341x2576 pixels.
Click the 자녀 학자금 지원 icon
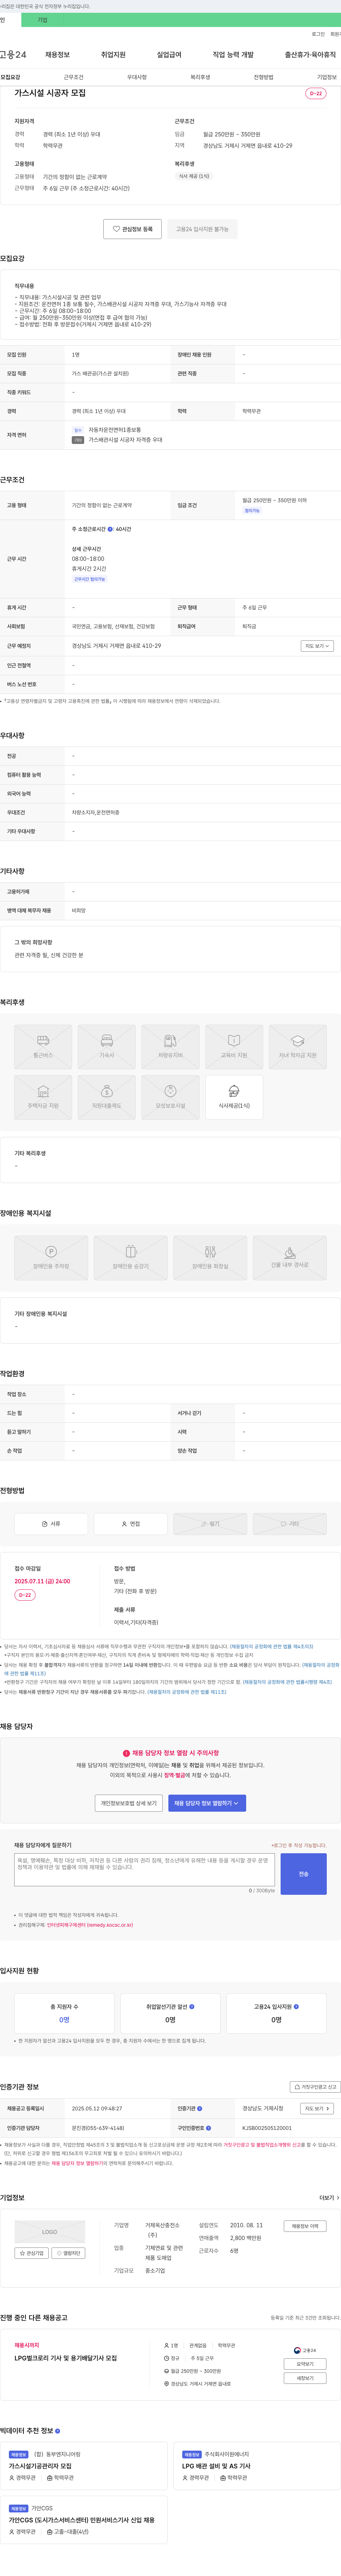pyautogui.click(x=298, y=1047)
